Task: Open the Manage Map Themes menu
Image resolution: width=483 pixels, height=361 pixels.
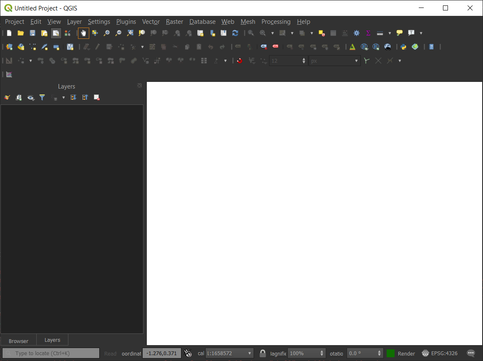Action: [30, 97]
